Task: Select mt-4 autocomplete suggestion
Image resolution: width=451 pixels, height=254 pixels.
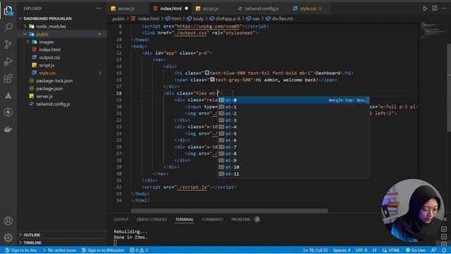Action: pos(293,127)
